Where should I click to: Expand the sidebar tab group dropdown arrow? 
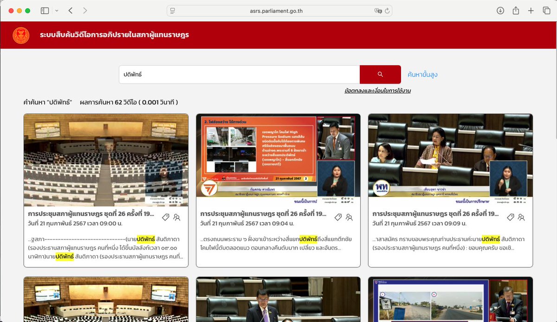57,11
